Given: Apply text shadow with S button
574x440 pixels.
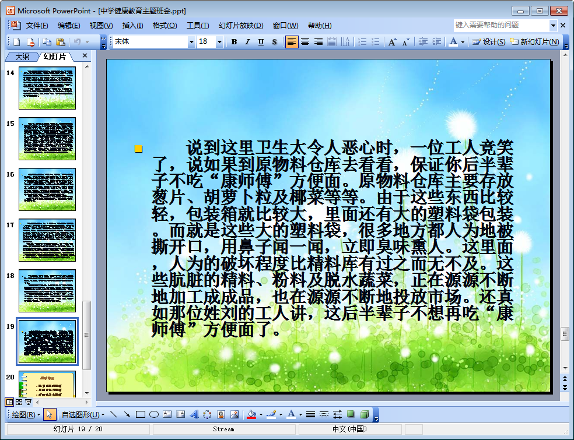Looking at the screenshot, I should pyautogui.click(x=274, y=42).
